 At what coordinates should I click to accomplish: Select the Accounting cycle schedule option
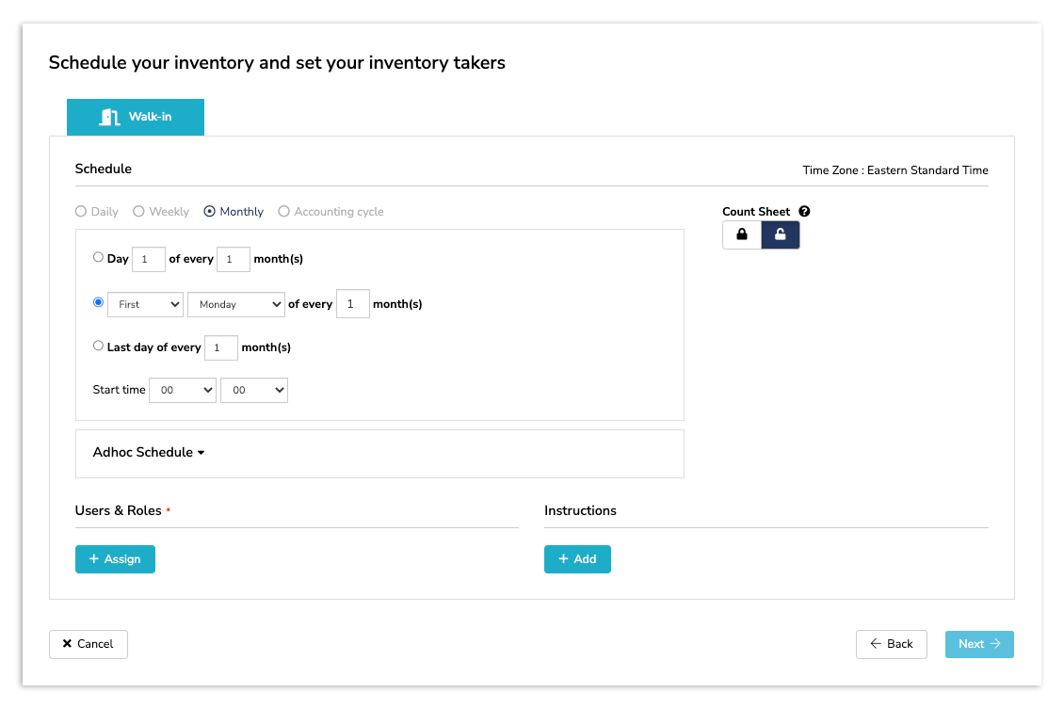tap(284, 211)
